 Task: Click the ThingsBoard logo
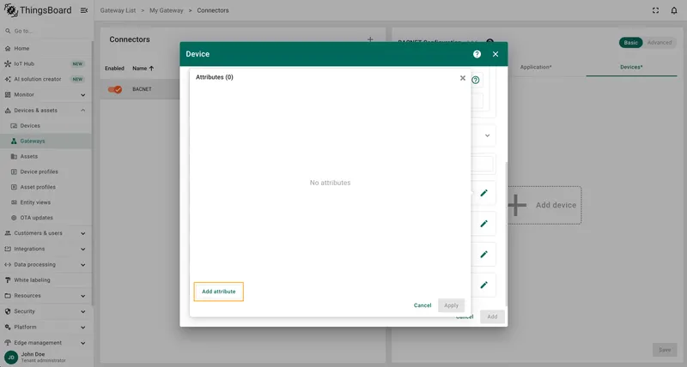click(38, 10)
